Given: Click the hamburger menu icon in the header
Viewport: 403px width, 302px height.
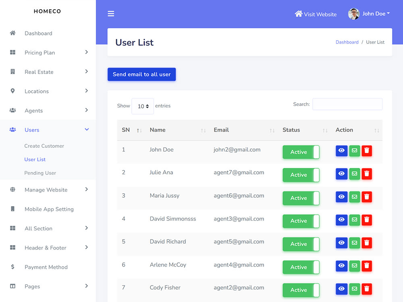Looking at the screenshot, I should coord(111,13).
